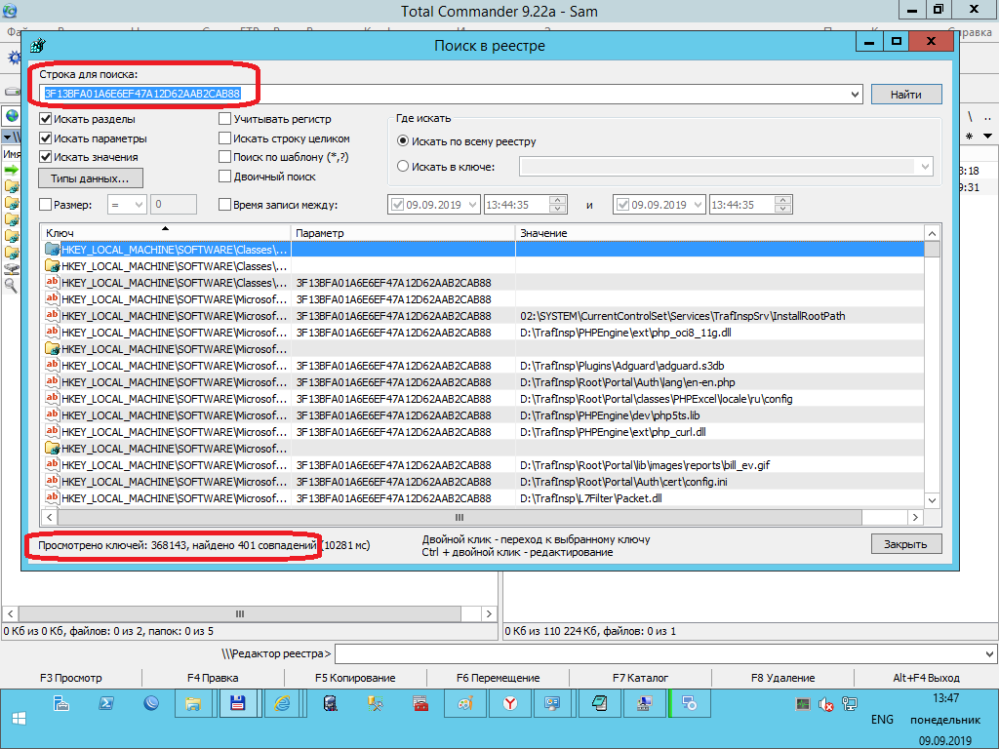Uncheck the 'Искать значения' checkbox
Screen dimensions: 999x749
(x=45, y=157)
